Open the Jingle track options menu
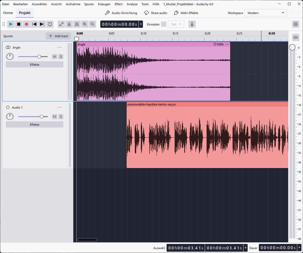 click(x=59, y=47)
